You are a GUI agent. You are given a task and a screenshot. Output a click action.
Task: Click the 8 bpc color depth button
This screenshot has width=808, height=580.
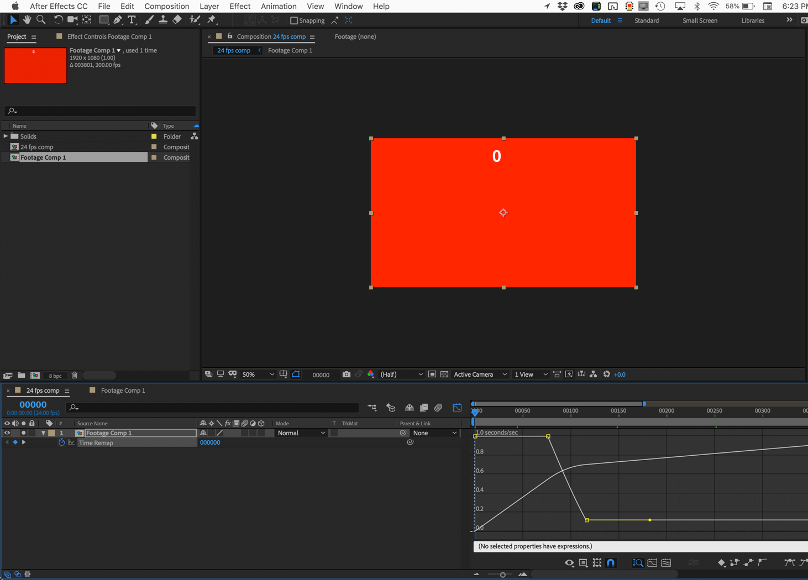(x=55, y=376)
